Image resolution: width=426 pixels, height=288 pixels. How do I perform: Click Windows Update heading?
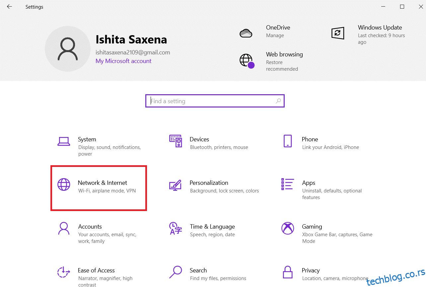(x=380, y=28)
